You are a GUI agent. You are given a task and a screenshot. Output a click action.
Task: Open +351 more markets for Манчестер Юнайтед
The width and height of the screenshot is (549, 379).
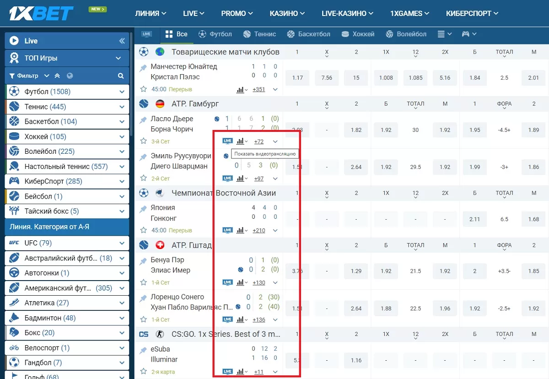[x=258, y=89]
